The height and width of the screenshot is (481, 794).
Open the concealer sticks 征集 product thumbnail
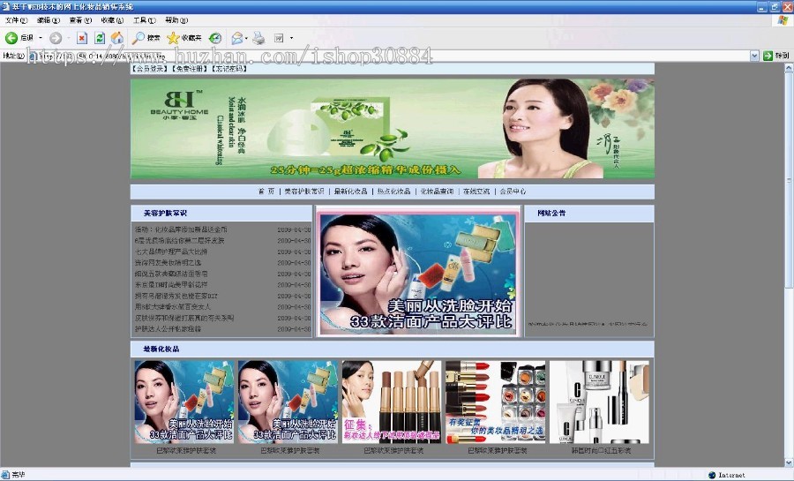coord(391,402)
